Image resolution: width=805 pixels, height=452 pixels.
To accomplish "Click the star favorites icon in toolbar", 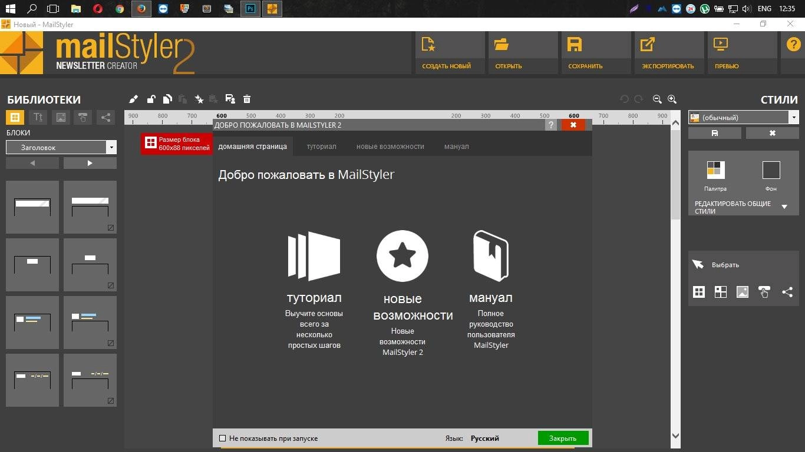I will (x=199, y=99).
